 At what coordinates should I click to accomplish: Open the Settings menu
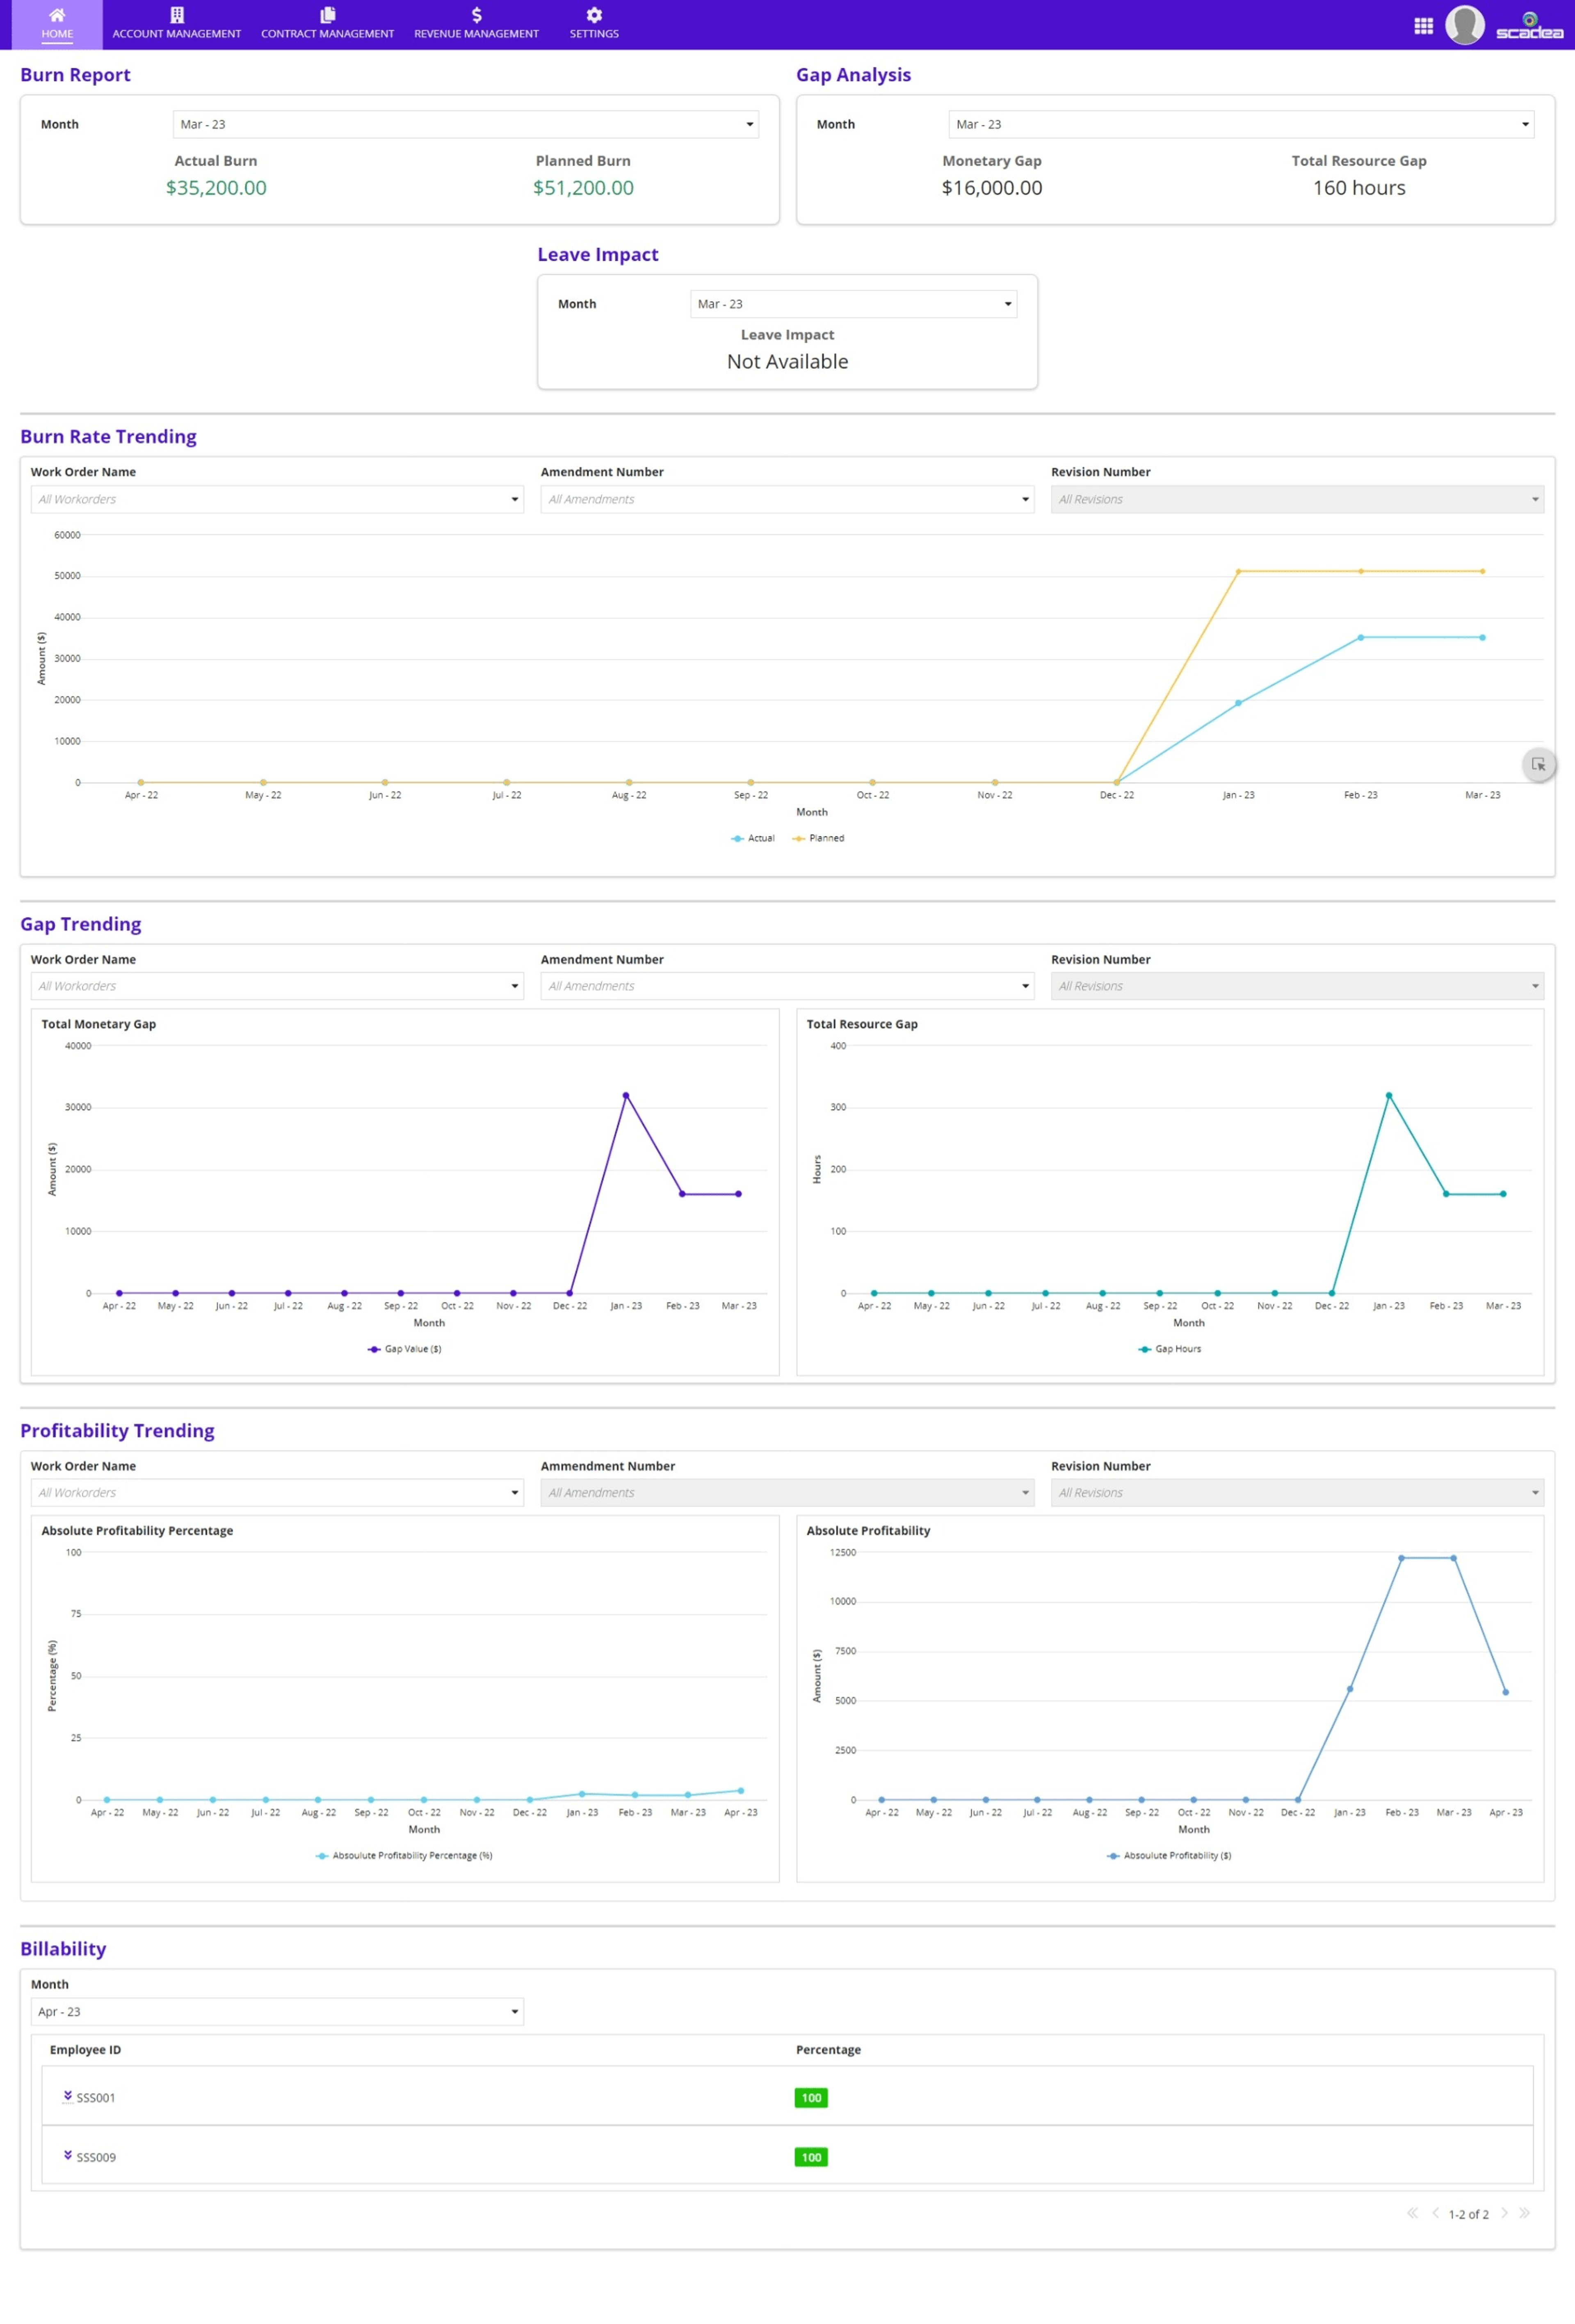(594, 24)
